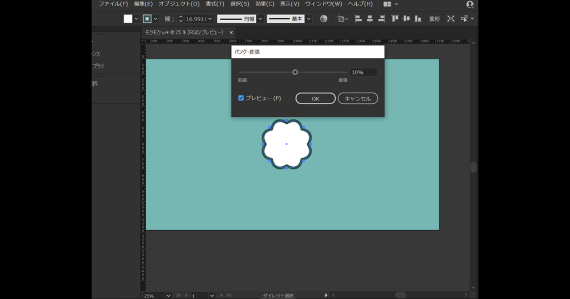Open the 効果(C) menu

pos(264,4)
